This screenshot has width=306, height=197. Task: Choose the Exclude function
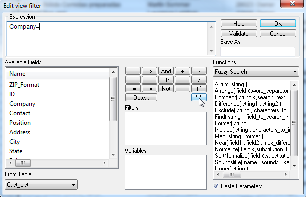pyautogui.click(x=252, y=110)
